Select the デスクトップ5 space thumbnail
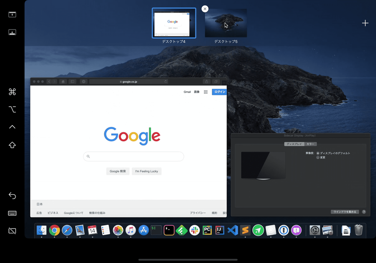The height and width of the screenshot is (263, 376). [x=226, y=23]
